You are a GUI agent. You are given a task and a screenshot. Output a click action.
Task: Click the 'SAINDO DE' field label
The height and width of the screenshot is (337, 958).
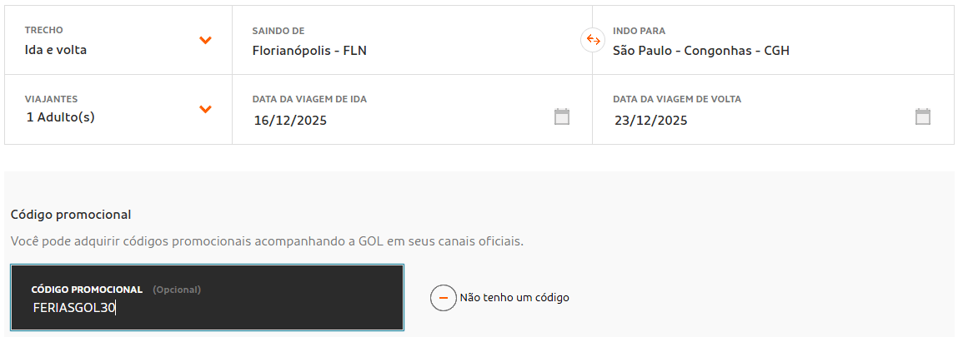click(x=278, y=31)
